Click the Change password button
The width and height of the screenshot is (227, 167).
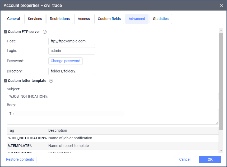[x=66, y=61]
